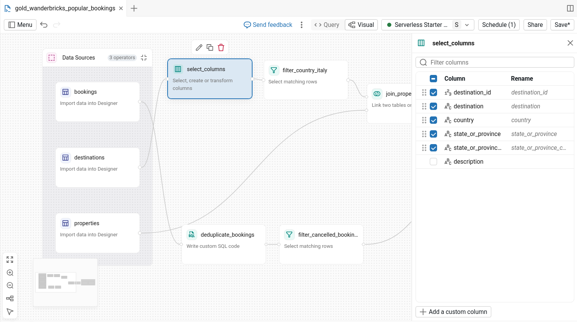The image size is (577, 322).
Task: Delete the select_columns operator with trash icon
Action: (221, 47)
